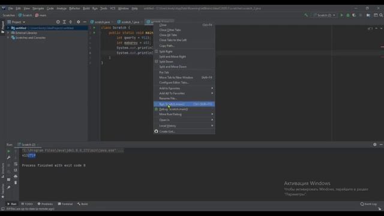Expand the Local History submenu
Image resolution: width=384 pixels, height=216 pixels.
(184, 126)
